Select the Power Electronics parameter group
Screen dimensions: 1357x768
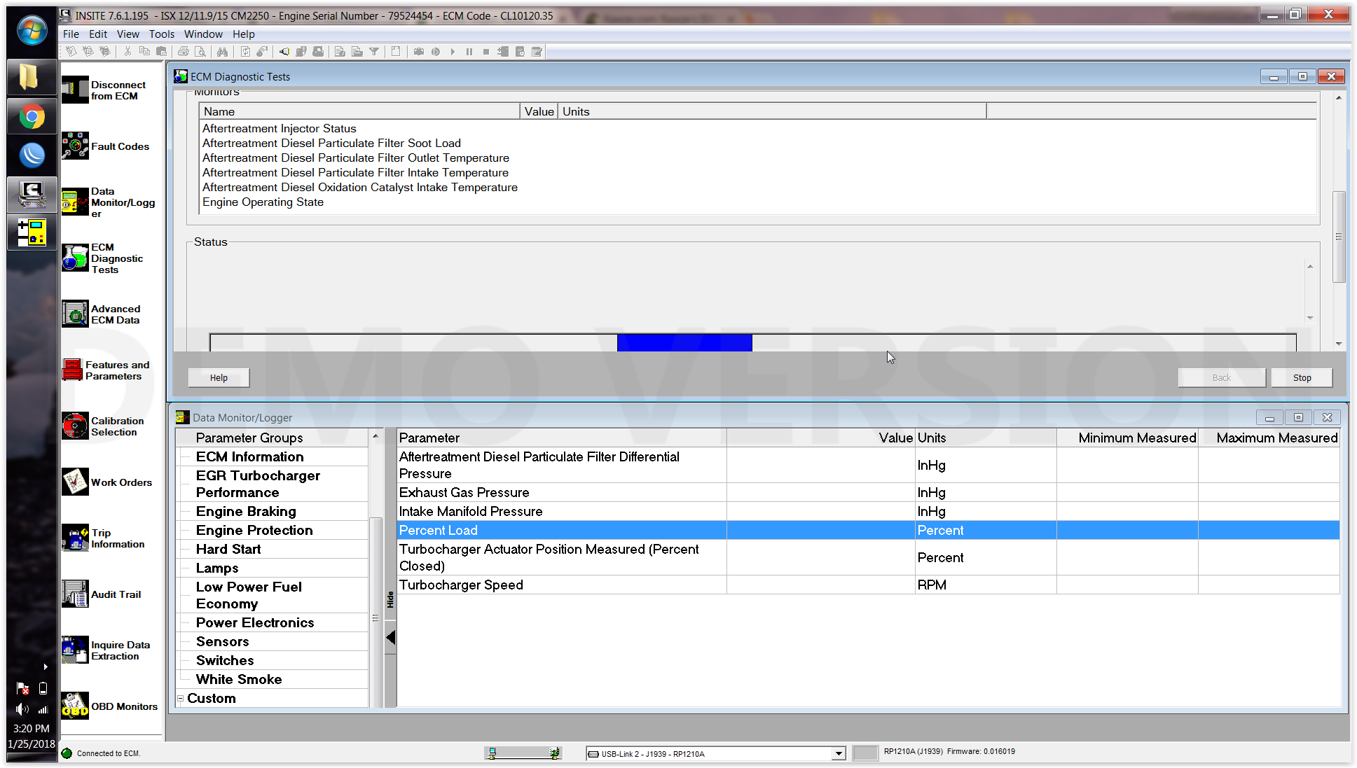coord(255,622)
